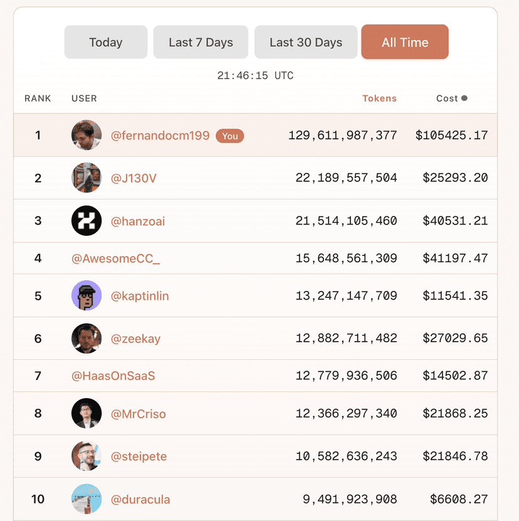Screen dimensions: 519x521
Task: Click @fernandocm199's profile avatar
Action: (x=86, y=135)
